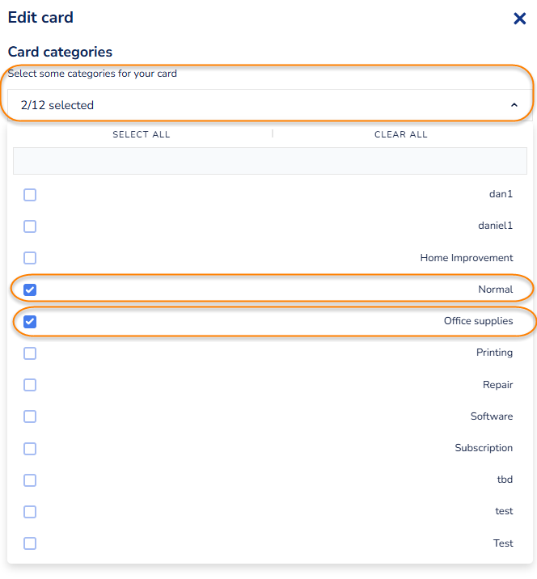The width and height of the screenshot is (537, 579).
Task: Select the Software category checkbox
Action: coord(30,416)
